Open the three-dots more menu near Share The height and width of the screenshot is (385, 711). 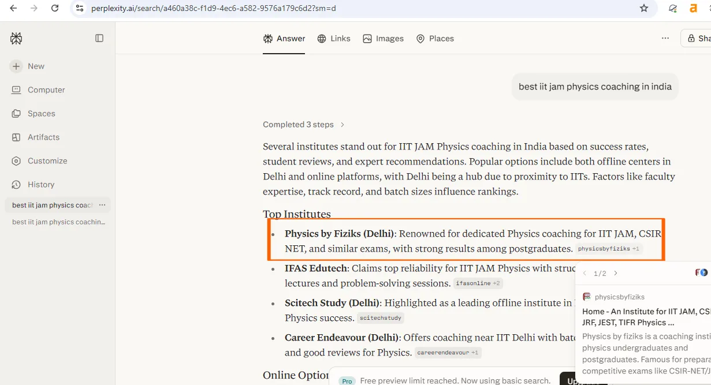point(665,39)
